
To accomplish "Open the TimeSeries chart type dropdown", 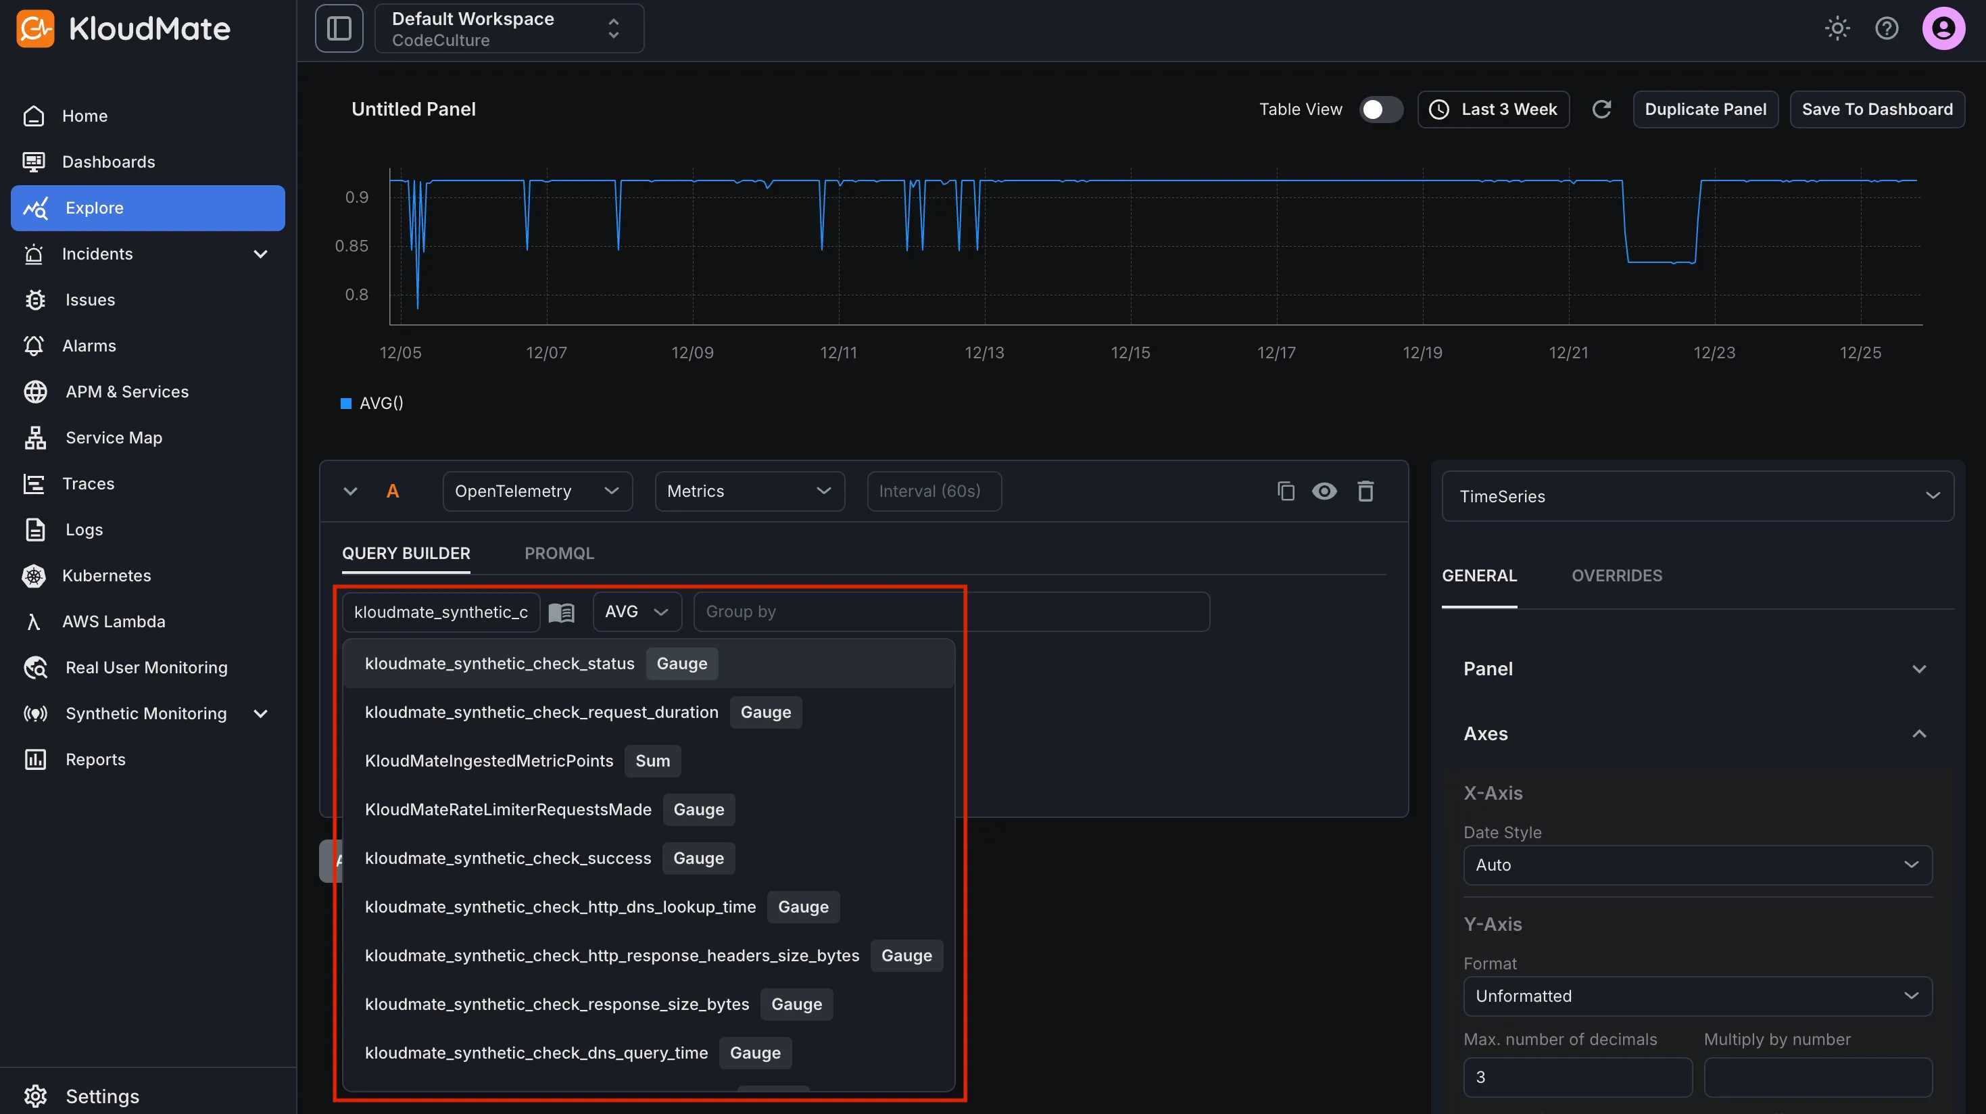I will [1697, 496].
